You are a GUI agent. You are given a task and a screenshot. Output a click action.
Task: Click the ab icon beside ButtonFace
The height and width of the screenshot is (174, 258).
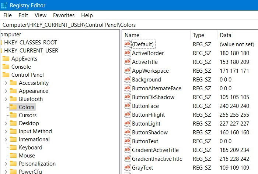click(x=128, y=106)
